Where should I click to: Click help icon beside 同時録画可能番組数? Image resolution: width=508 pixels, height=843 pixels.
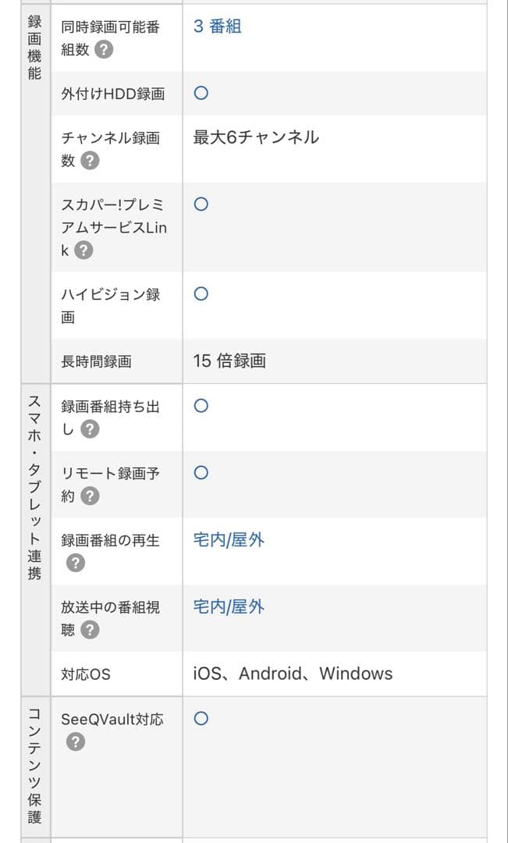click(103, 50)
